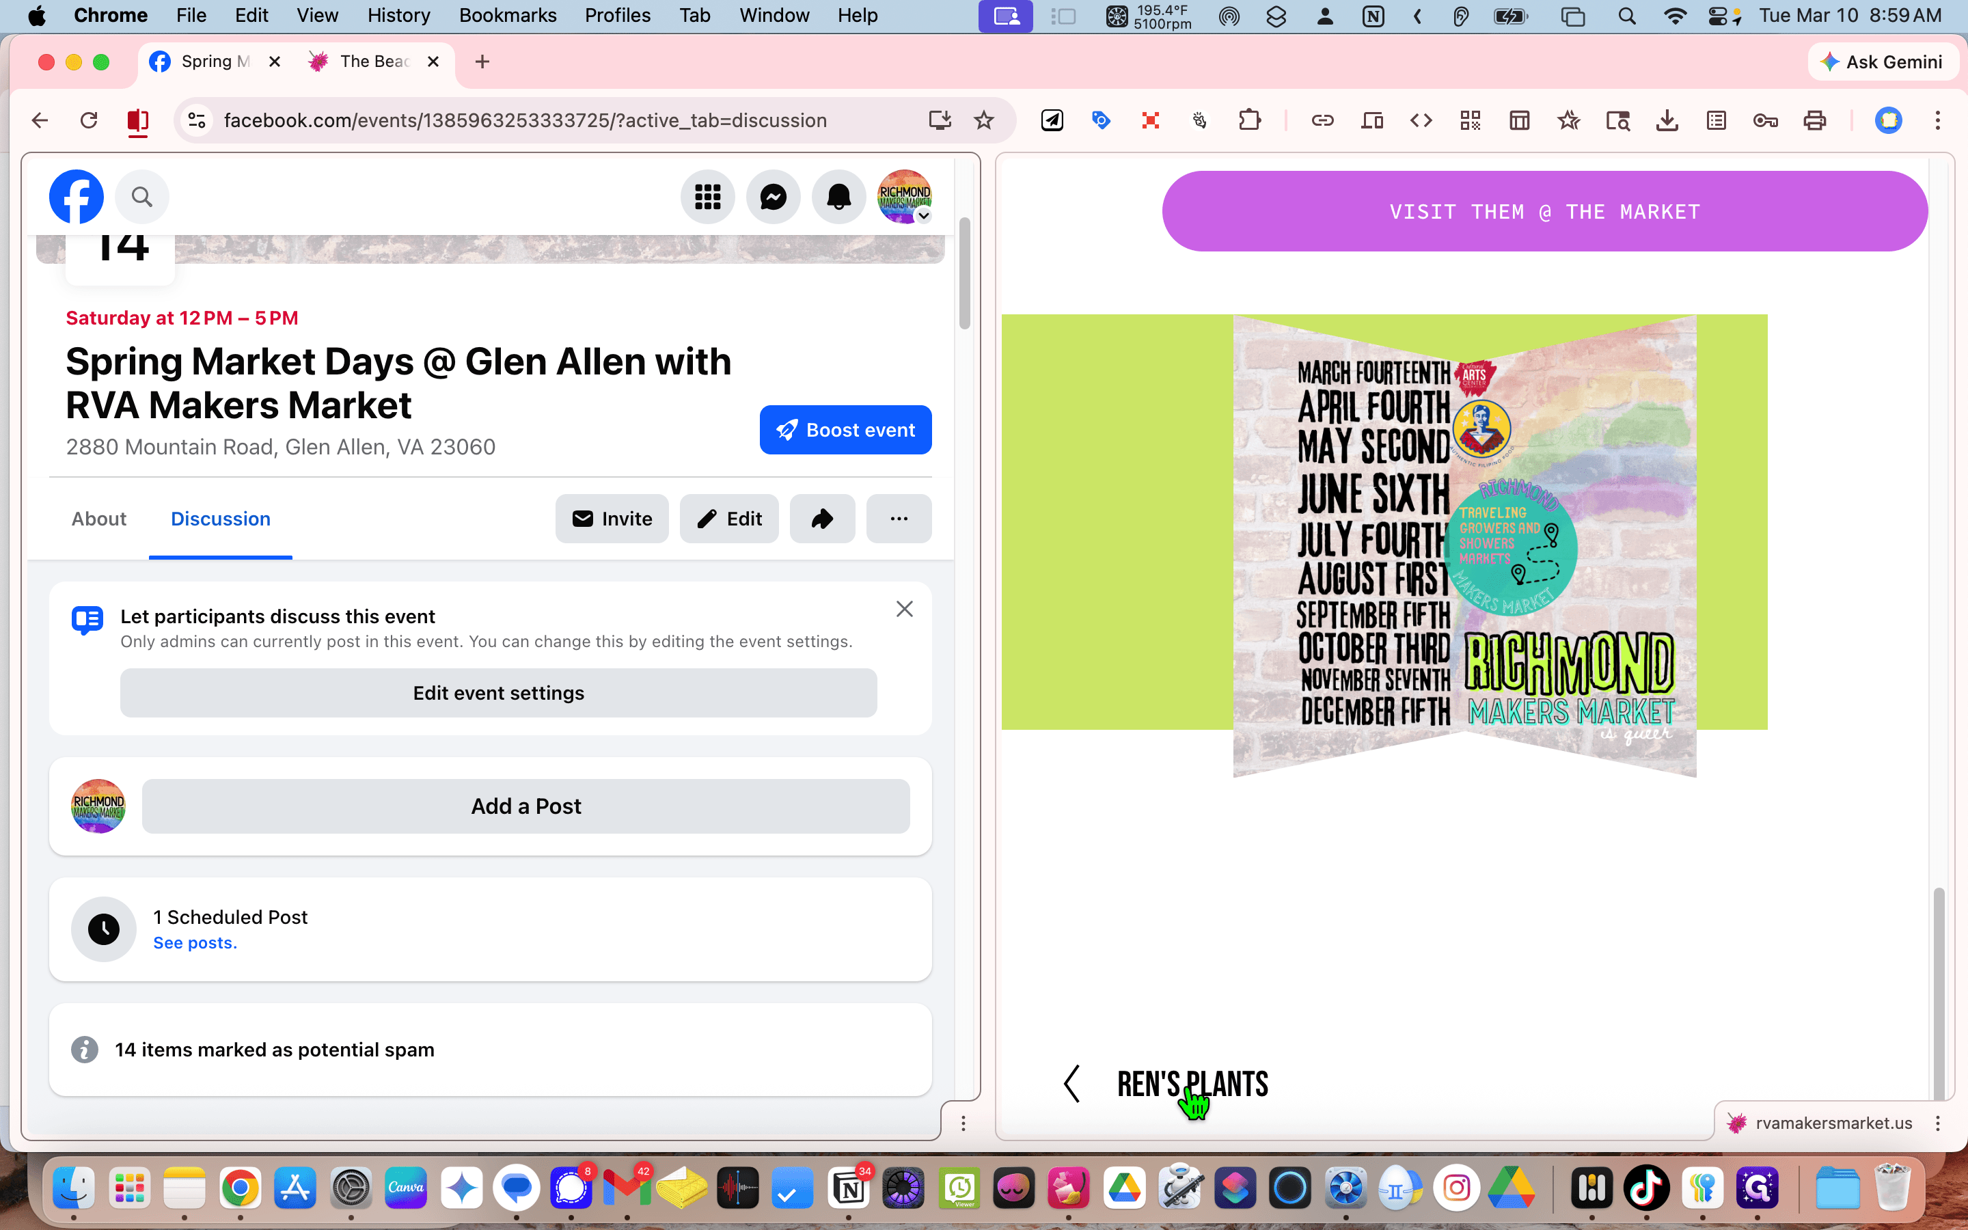View site information icon in address bar
The image size is (1968, 1230).
[x=197, y=120]
